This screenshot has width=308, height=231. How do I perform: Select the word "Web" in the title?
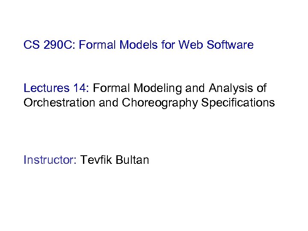190,44
